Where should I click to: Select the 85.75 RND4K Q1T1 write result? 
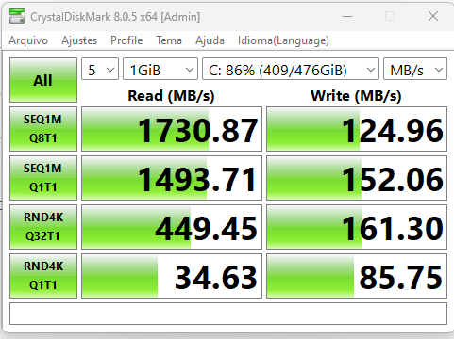pos(357,276)
